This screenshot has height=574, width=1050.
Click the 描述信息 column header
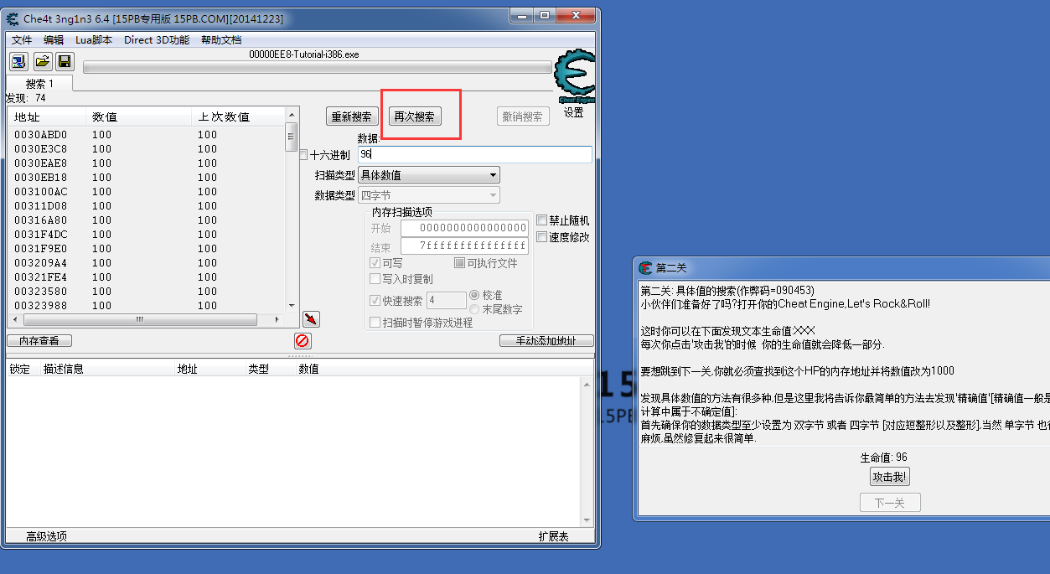click(106, 369)
